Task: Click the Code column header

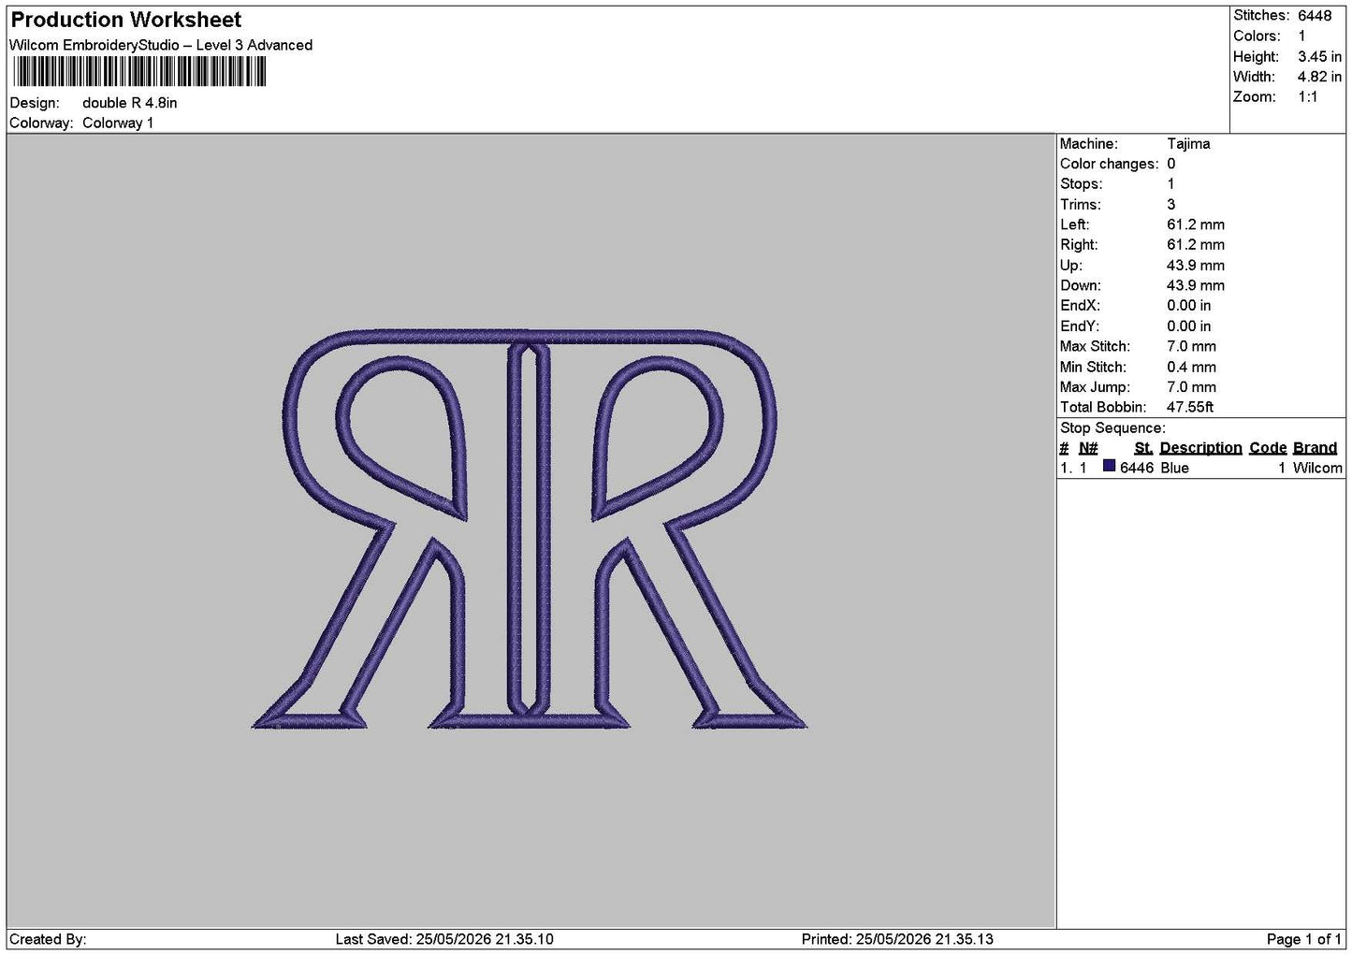Action: (1268, 448)
